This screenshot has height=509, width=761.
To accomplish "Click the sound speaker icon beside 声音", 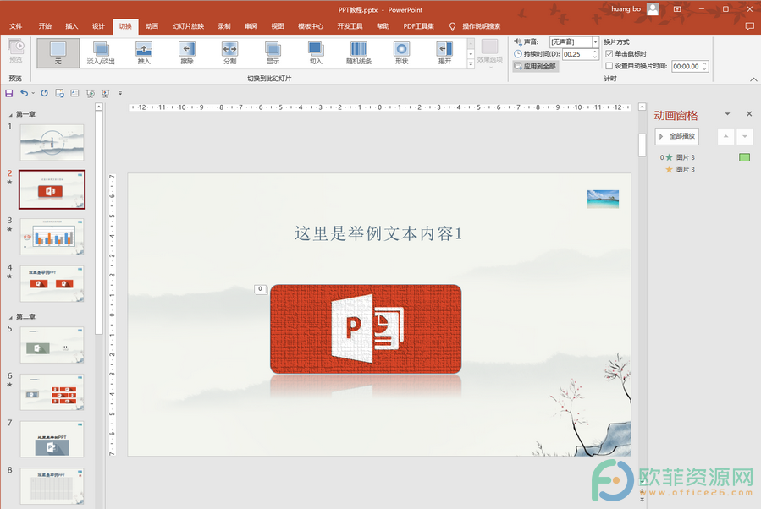I will click(x=517, y=41).
